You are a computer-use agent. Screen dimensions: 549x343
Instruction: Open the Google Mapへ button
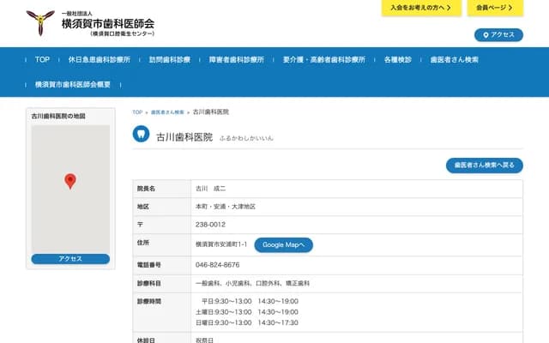tap(283, 244)
